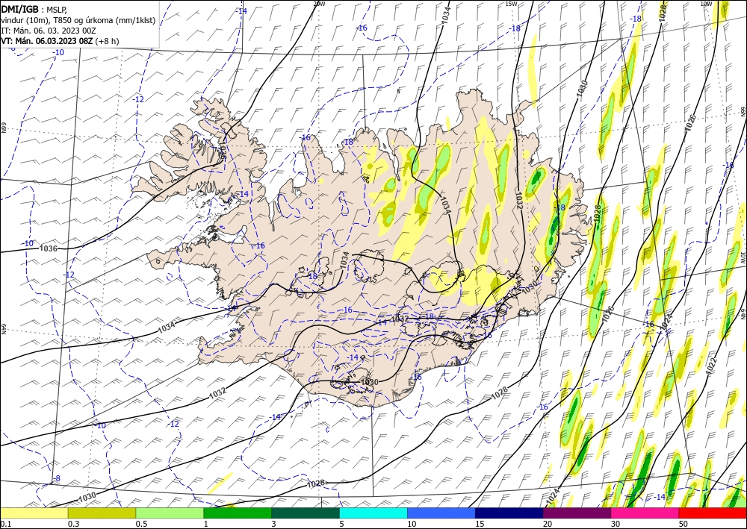Image resolution: width=747 pixels, height=529 pixels.
Task: Select the red 50 mm legend swatch
Action: (713, 513)
